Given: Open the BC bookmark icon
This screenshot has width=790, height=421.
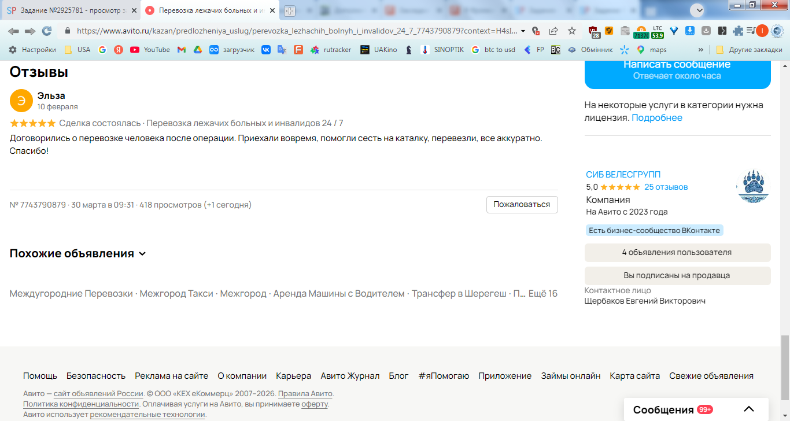Looking at the screenshot, I should click(556, 50).
